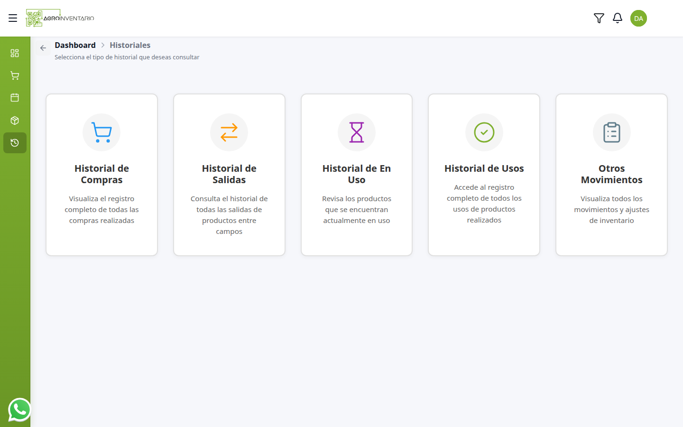Click "Accede al registro completo" description
683x427 pixels.
point(484,204)
